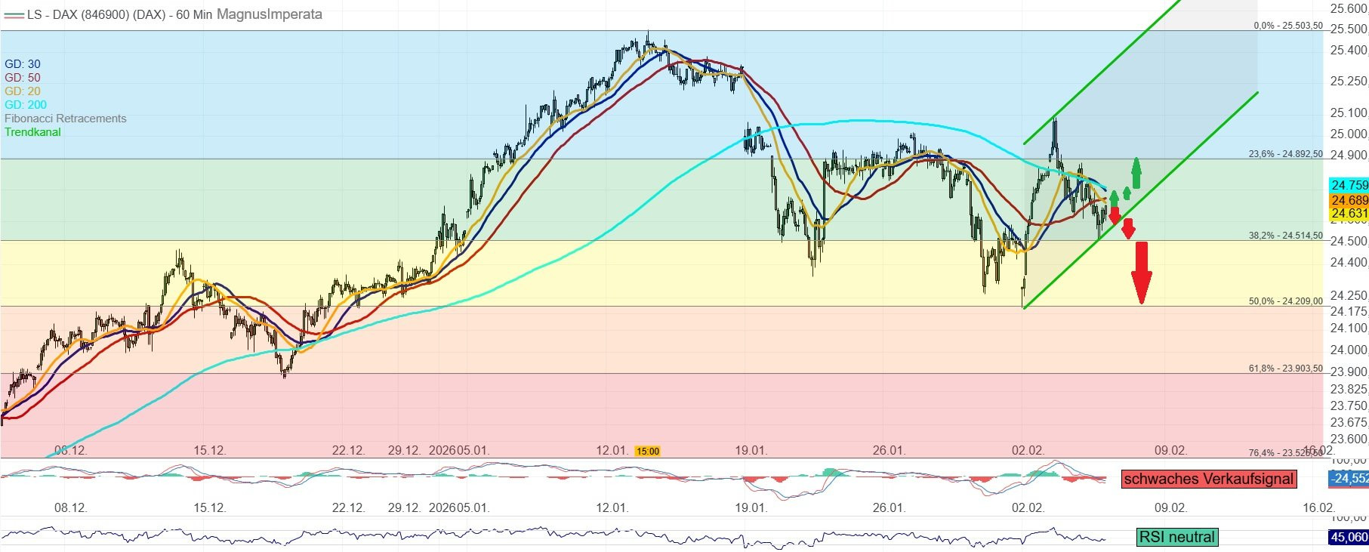Click the Fibonacci Retracements legend entry

click(x=65, y=119)
